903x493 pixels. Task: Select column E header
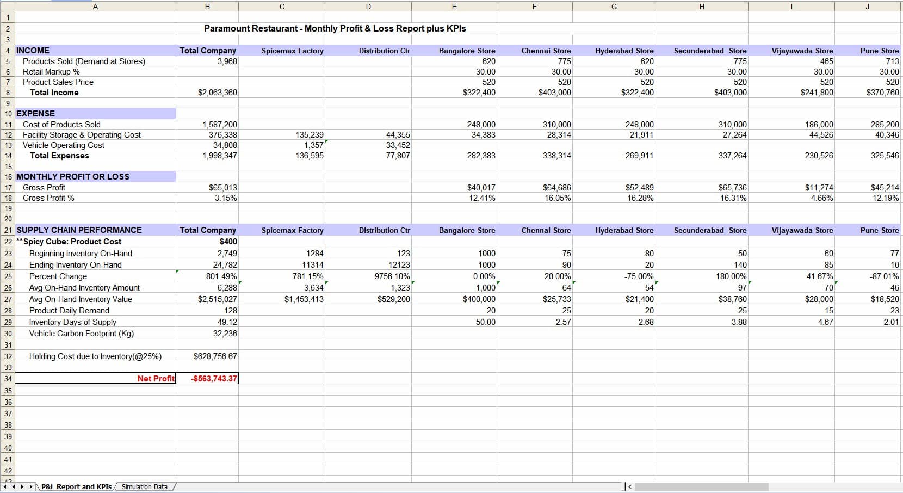click(454, 7)
